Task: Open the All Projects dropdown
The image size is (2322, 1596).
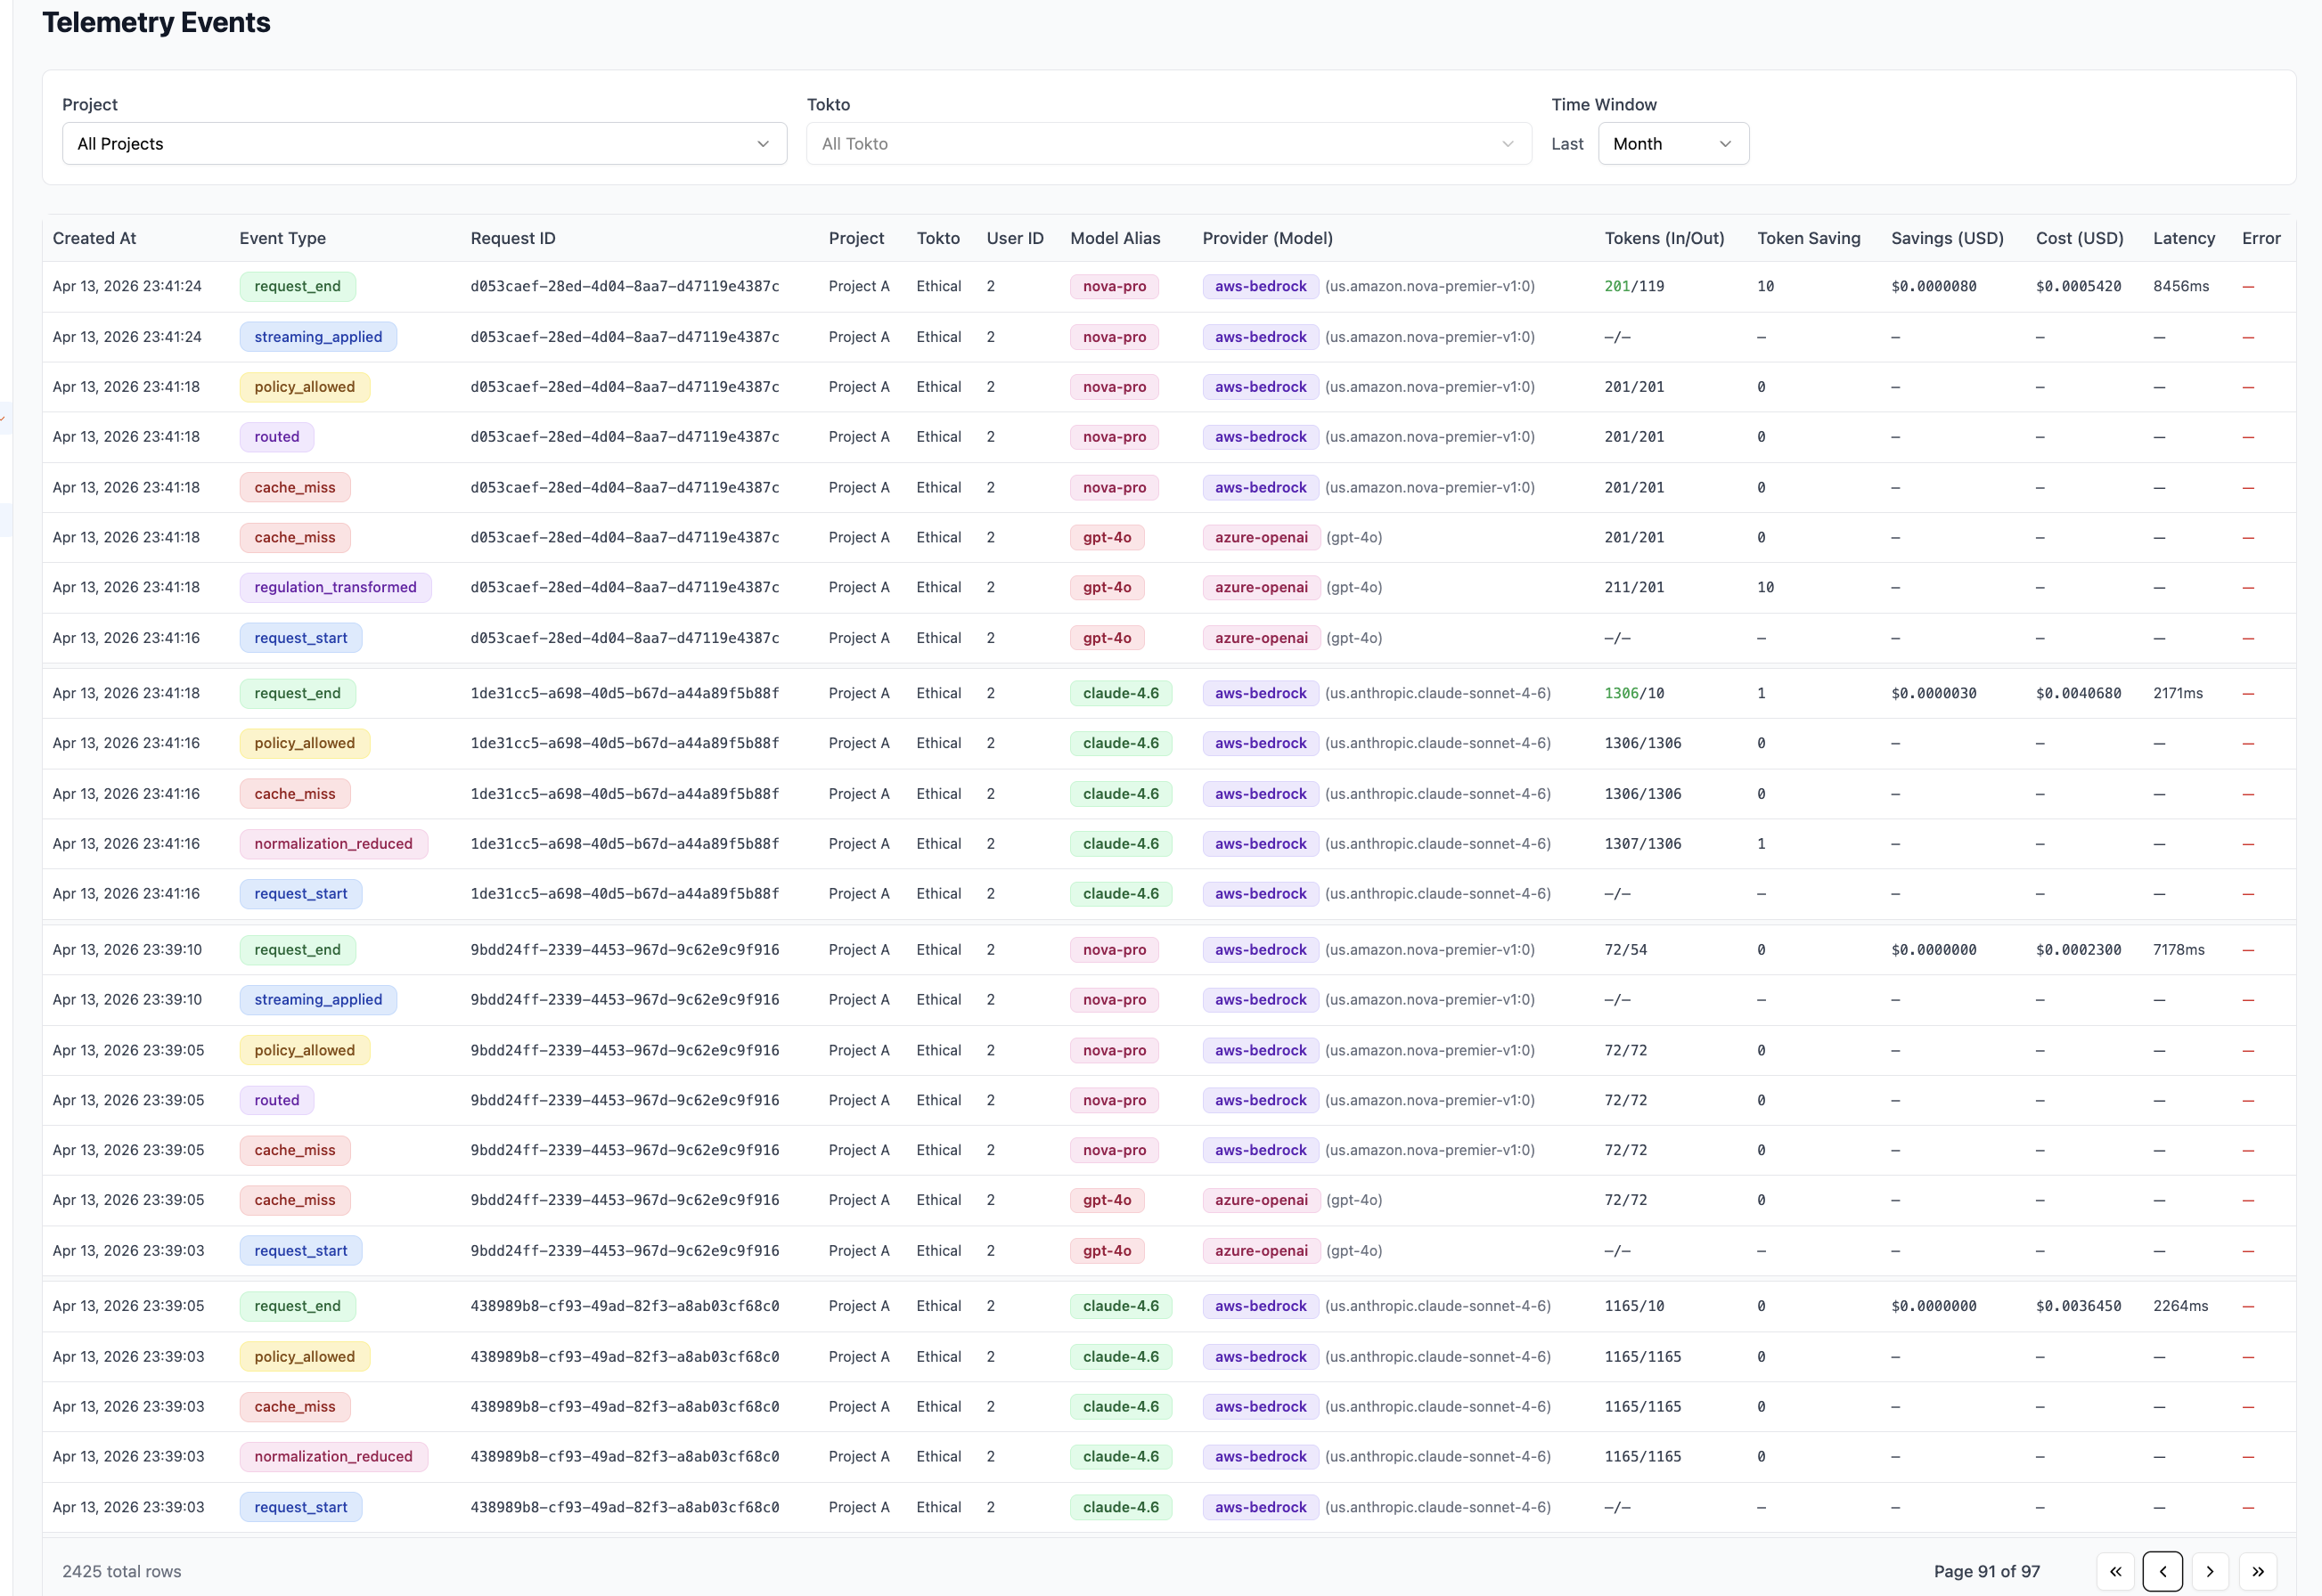Action: point(424,144)
